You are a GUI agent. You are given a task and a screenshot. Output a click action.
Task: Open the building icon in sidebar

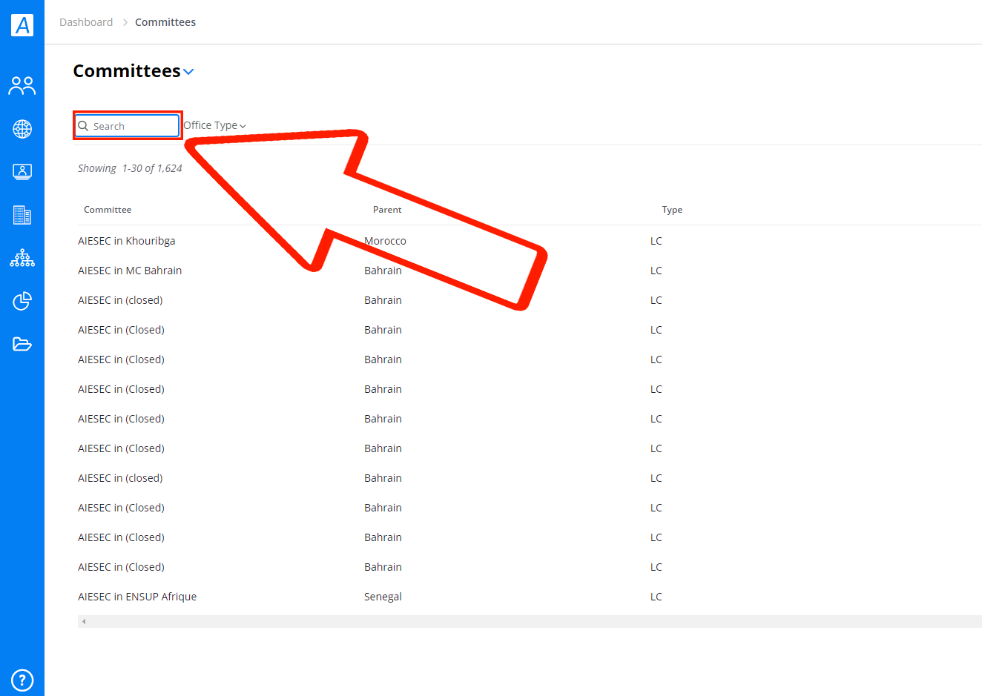[x=22, y=215]
